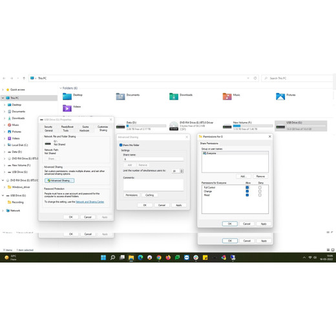The width and height of the screenshot is (336, 336).
Task: Select the USB Drive (G:) icon in drives list
Action: pyautogui.click(x=280, y=127)
